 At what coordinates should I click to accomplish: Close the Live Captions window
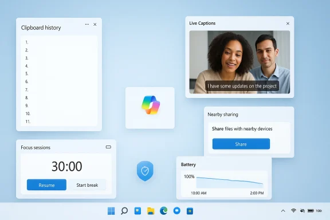(x=288, y=23)
